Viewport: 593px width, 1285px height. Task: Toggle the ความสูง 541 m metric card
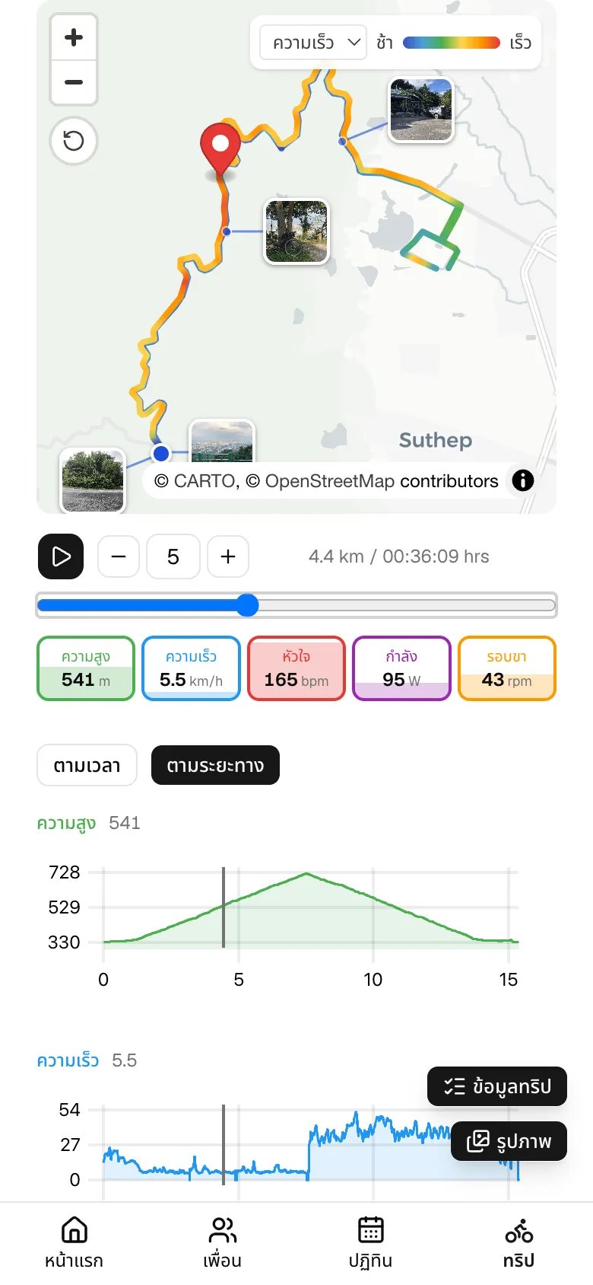(86, 668)
